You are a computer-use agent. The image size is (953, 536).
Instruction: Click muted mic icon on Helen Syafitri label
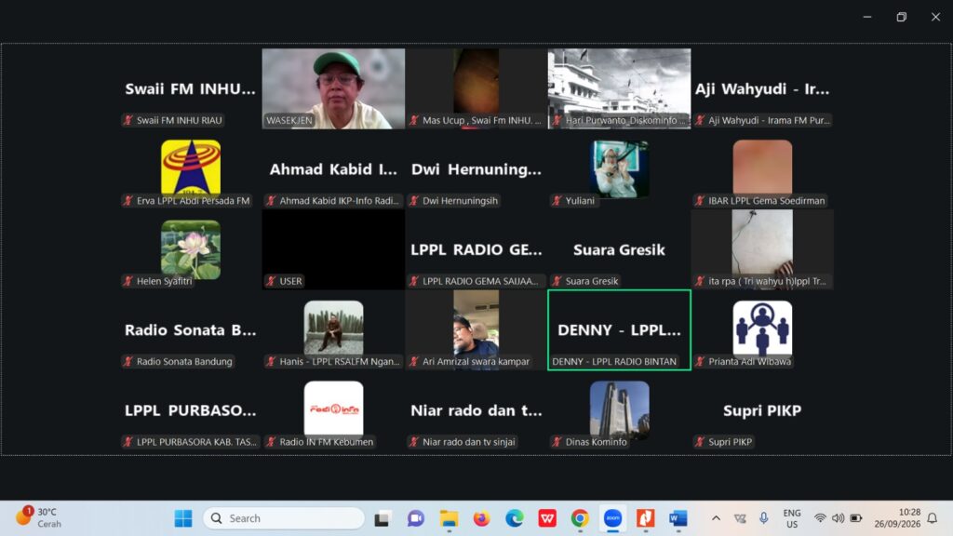click(x=128, y=281)
